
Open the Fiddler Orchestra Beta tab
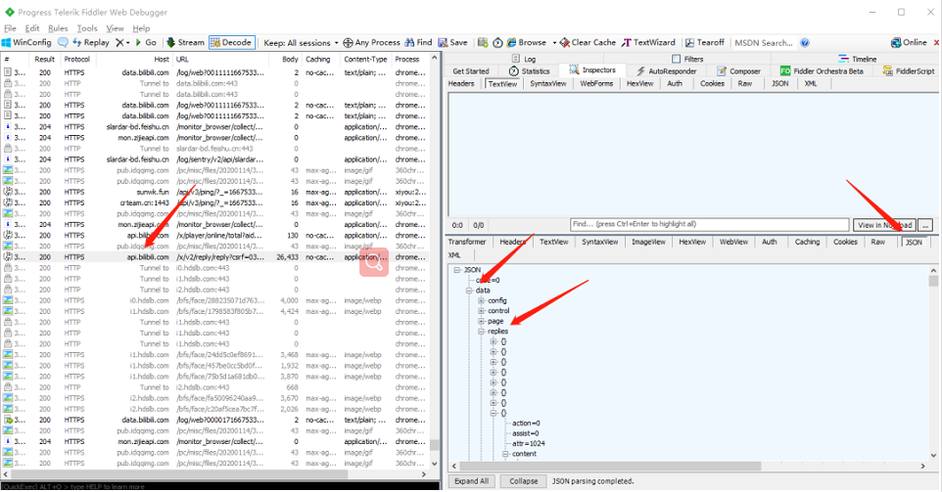click(x=822, y=70)
